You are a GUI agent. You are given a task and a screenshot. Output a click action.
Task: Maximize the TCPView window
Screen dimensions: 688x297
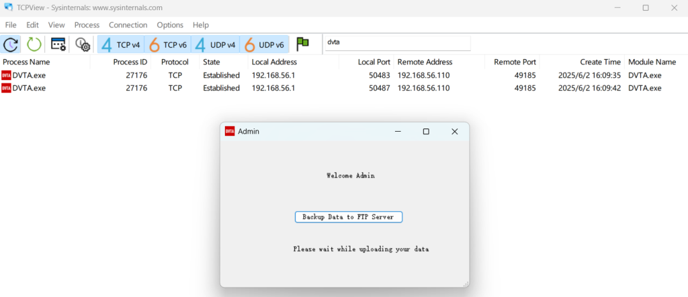pyautogui.click(x=645, y=8)
